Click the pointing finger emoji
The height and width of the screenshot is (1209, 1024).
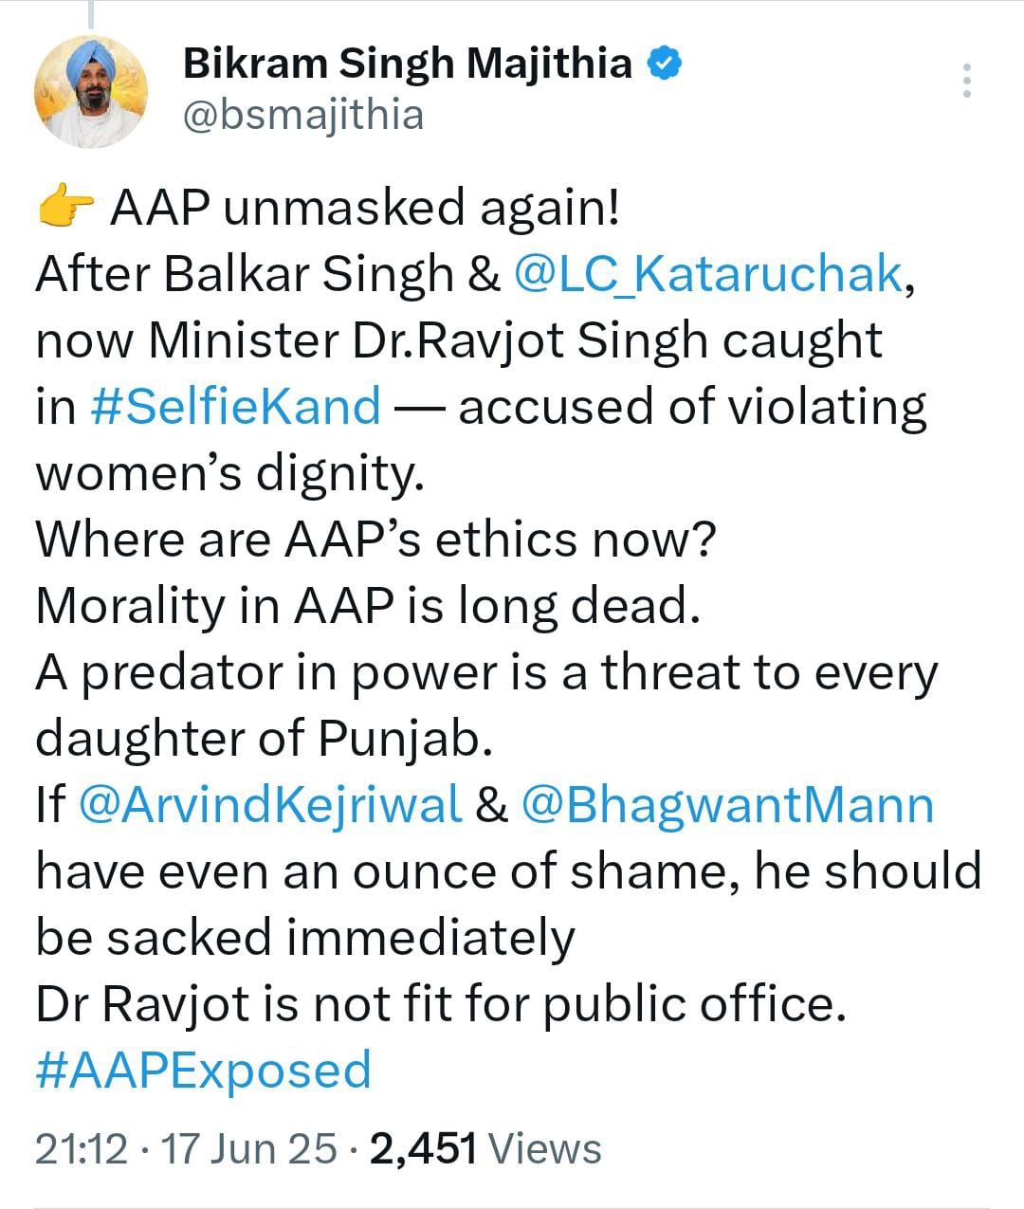click(x=65, y=209)
